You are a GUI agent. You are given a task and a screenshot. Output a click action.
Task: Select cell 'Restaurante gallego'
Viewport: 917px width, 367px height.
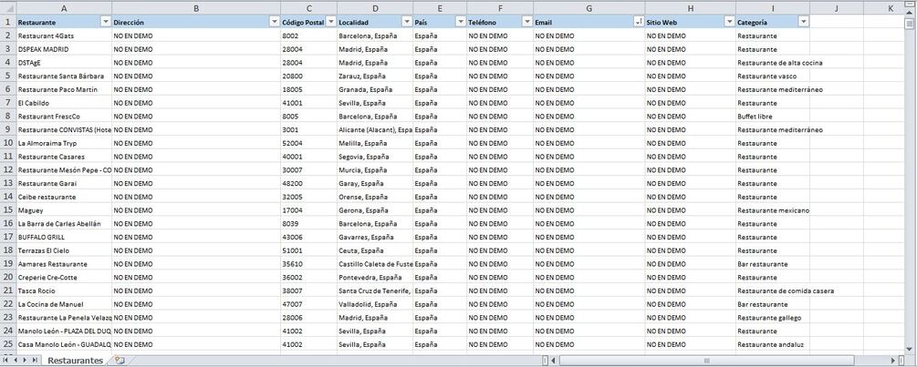[773, 318]
